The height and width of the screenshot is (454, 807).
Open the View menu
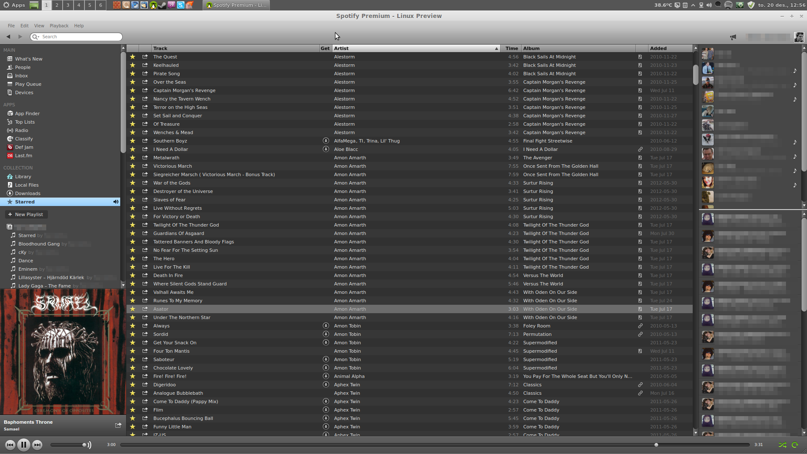point(39,26)
